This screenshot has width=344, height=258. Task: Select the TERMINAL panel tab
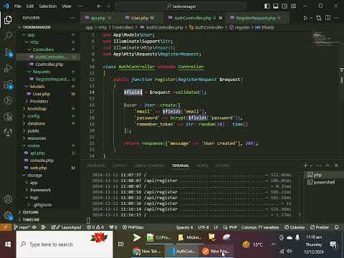click(181, 166)
